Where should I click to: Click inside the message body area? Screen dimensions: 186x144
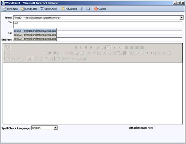click(x=93, y=93)
